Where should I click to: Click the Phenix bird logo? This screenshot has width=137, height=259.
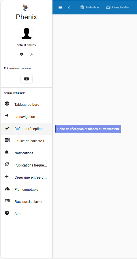(x=25, y=8)
